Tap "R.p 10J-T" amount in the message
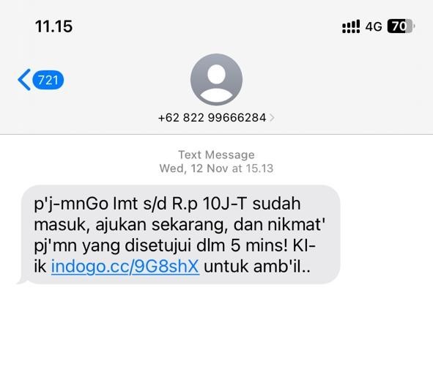Viewport: 433px width, 373px height. click(x=210, y=204)
